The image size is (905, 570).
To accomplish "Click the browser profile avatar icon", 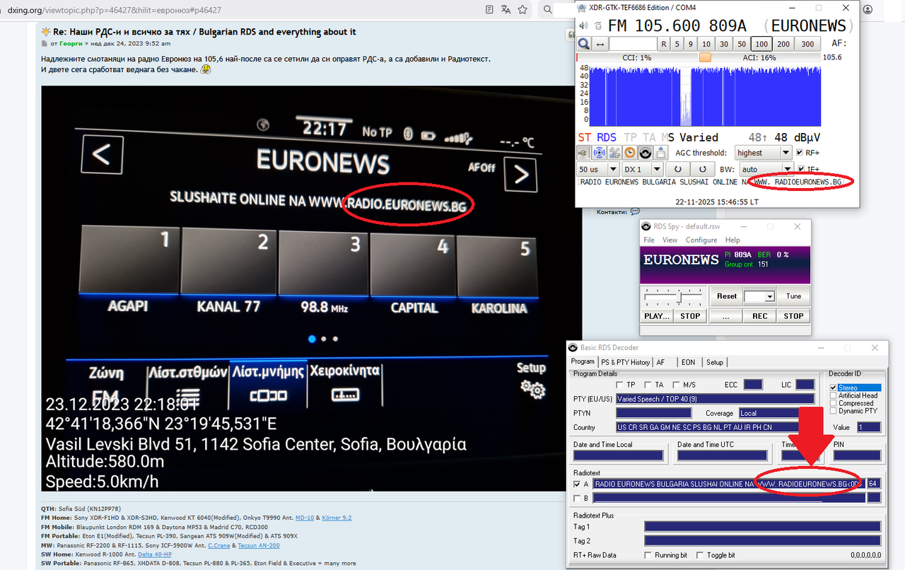I will pyautogui.click(x=868, y=10).
